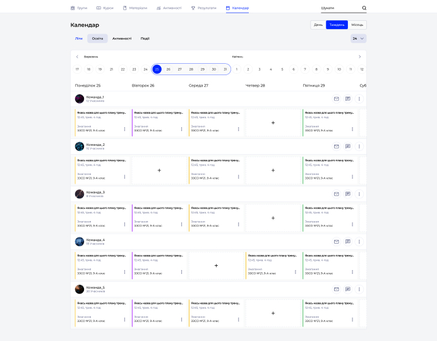Open menu of Команда_4 Четвер 28 card
Viewport: 437px width, 341px height.
[x=296, y=272]
